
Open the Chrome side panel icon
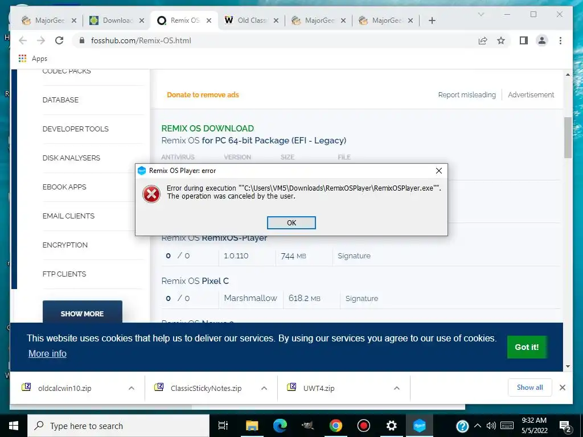524,40
